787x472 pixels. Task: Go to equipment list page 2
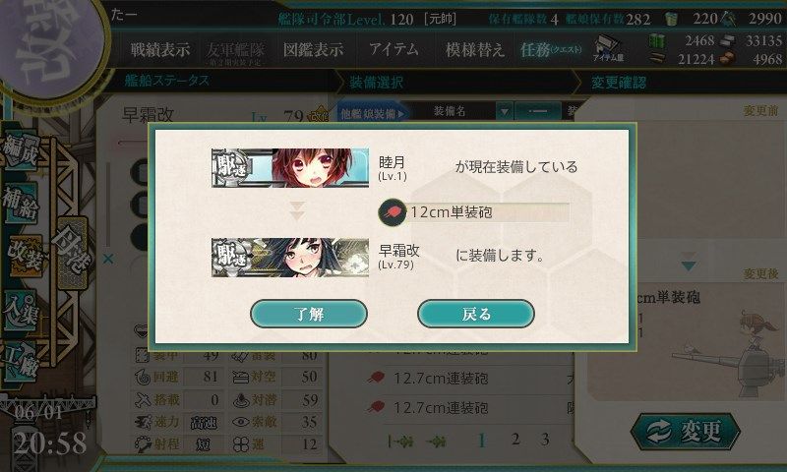515,440
